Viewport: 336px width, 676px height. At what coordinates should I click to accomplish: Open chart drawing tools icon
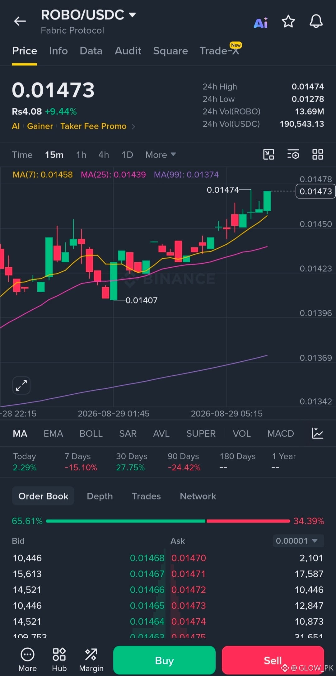[x=268, y=154]
